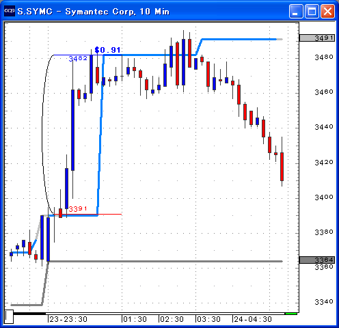Image resolution: width=339 pixels, height=328 pixels.
Task: Click the white scroll box at bottom left
Action: [x=9, y=316]
